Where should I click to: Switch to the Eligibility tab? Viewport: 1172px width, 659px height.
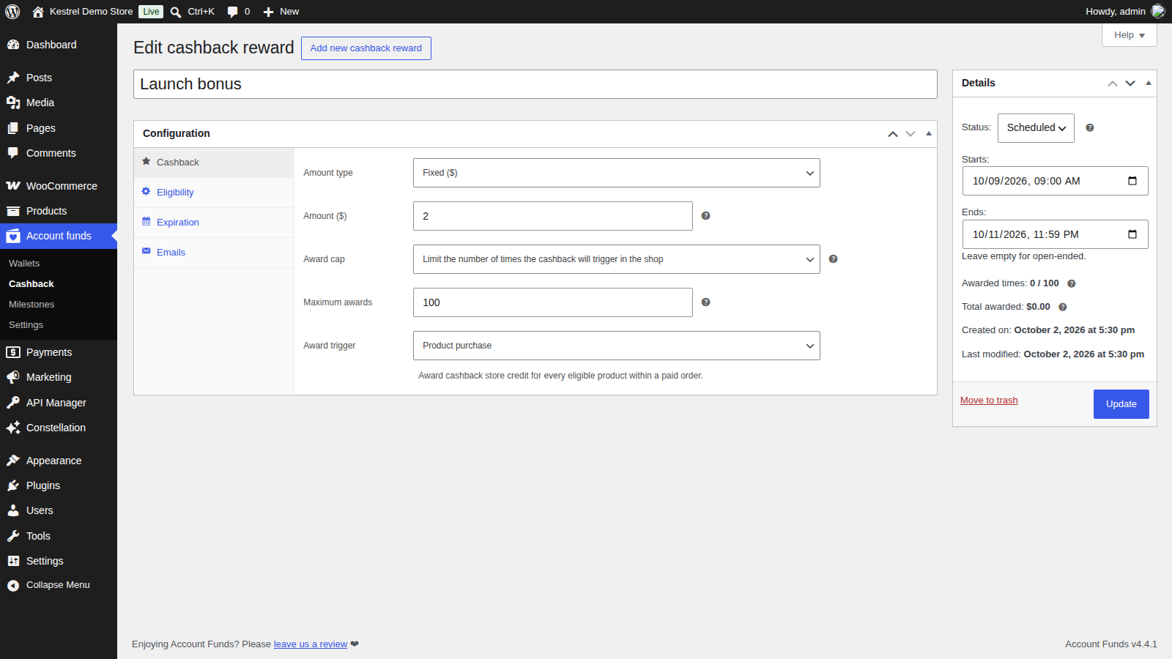coord(214,193)
